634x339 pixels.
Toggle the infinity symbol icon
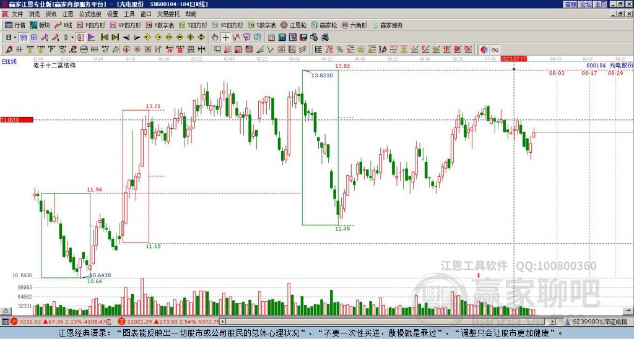[495, 49]
